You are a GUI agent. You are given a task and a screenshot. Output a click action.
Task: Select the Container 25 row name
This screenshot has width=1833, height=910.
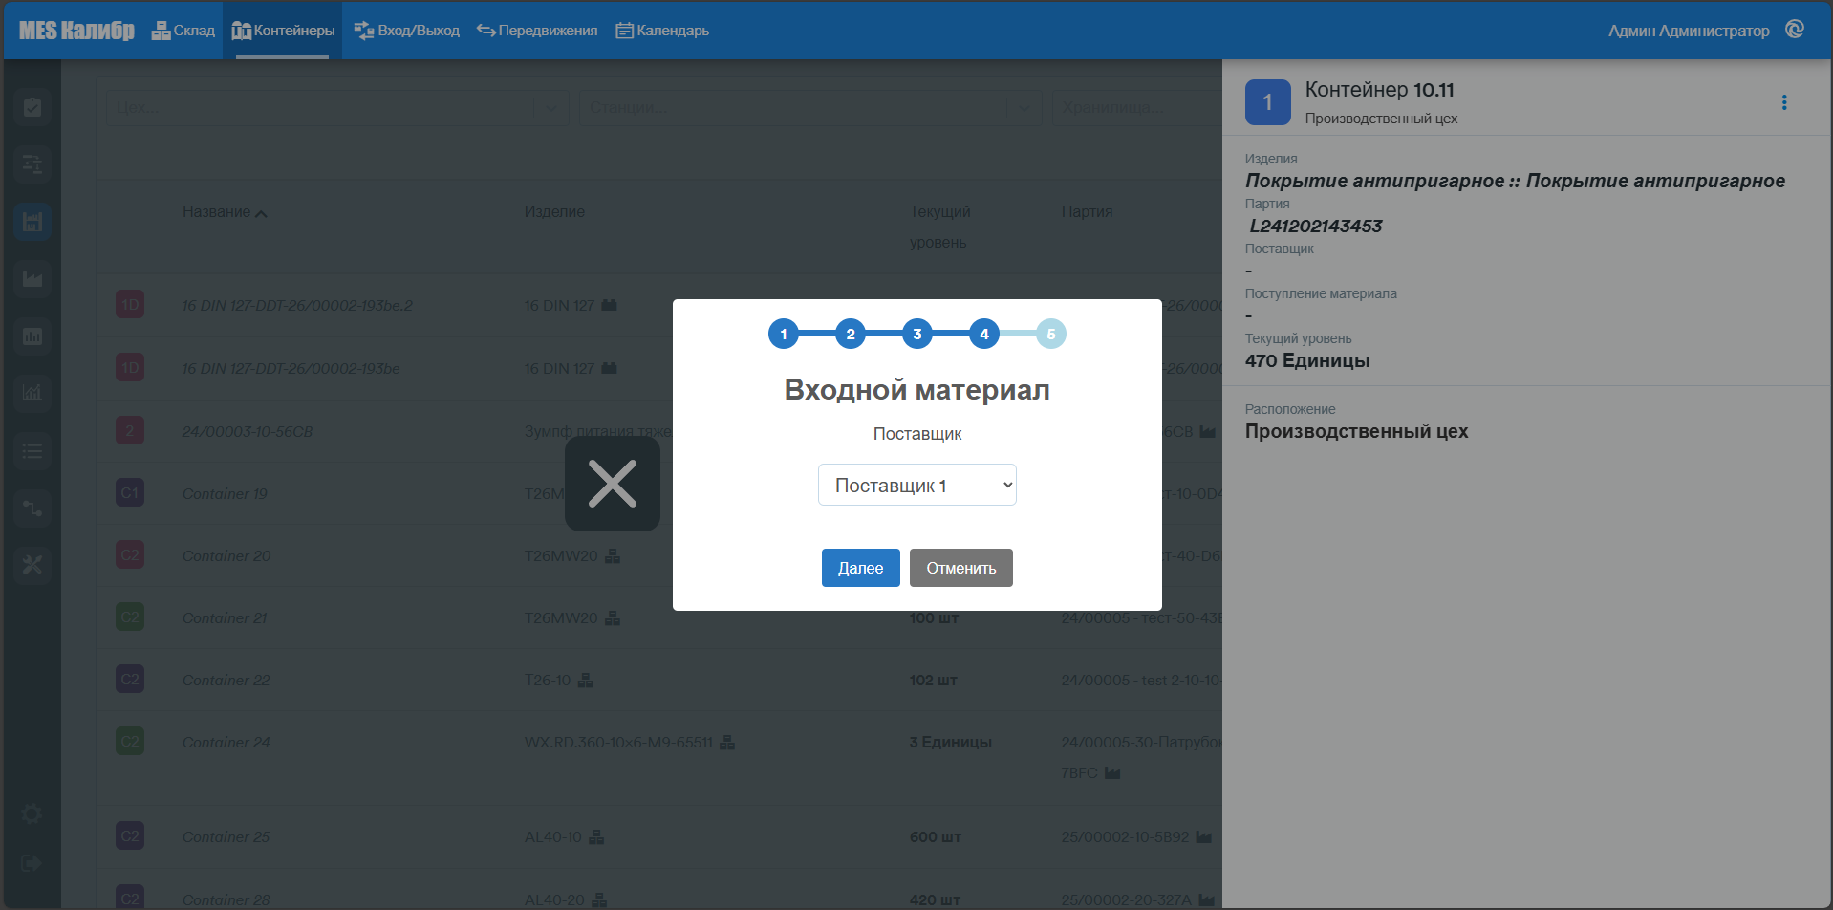pos(226,836)
